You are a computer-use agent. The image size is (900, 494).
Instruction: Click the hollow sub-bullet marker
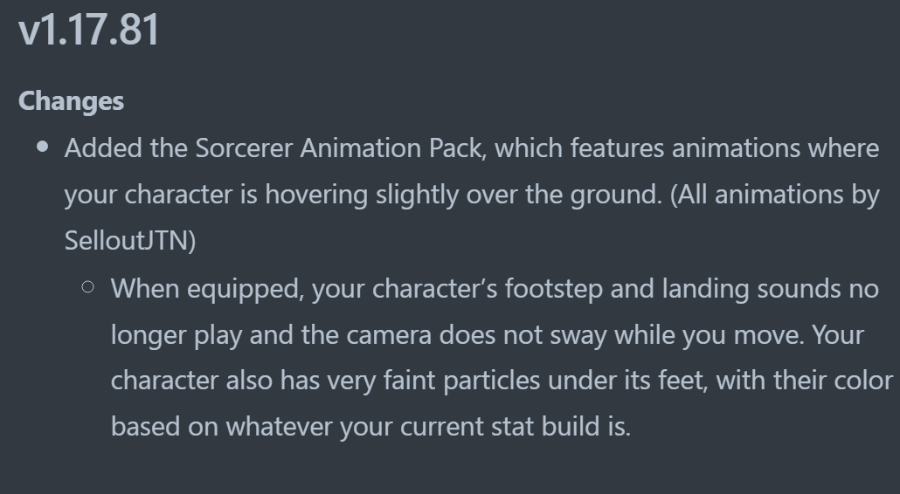point(88,286)
